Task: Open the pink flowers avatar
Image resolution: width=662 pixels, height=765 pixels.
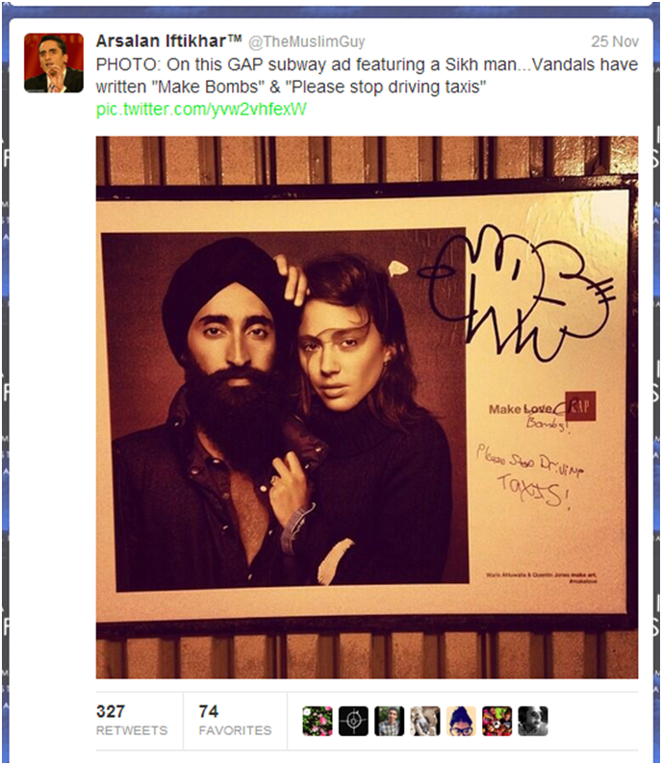Action: coord(318,721)
